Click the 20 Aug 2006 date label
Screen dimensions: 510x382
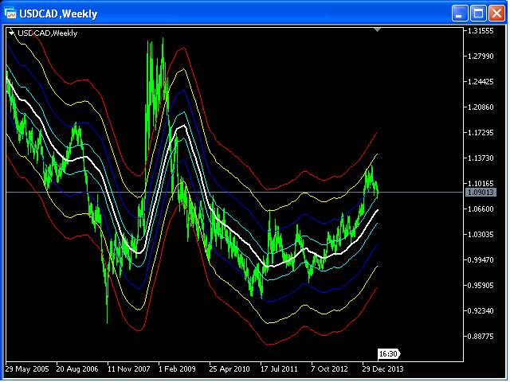point(77,369)
